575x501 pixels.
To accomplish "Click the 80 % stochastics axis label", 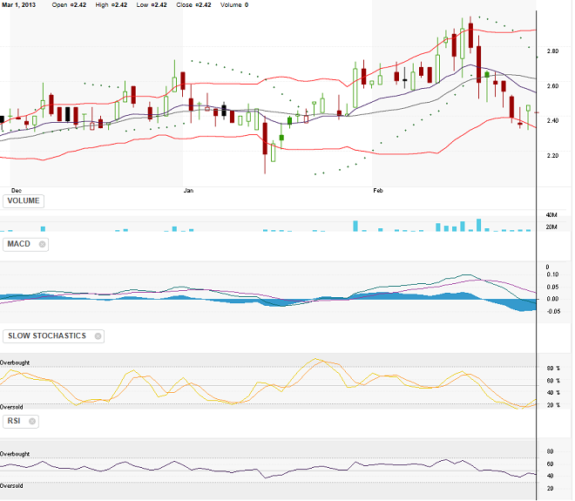I will tap(552, 369).
